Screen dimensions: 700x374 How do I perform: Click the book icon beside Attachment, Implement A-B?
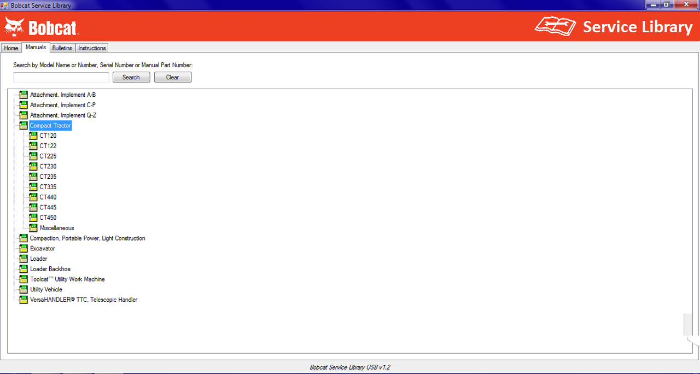pos(23,95)
